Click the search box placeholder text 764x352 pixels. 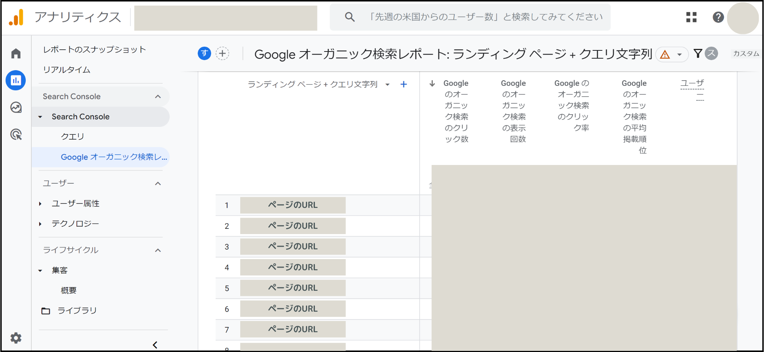[485, 17]
